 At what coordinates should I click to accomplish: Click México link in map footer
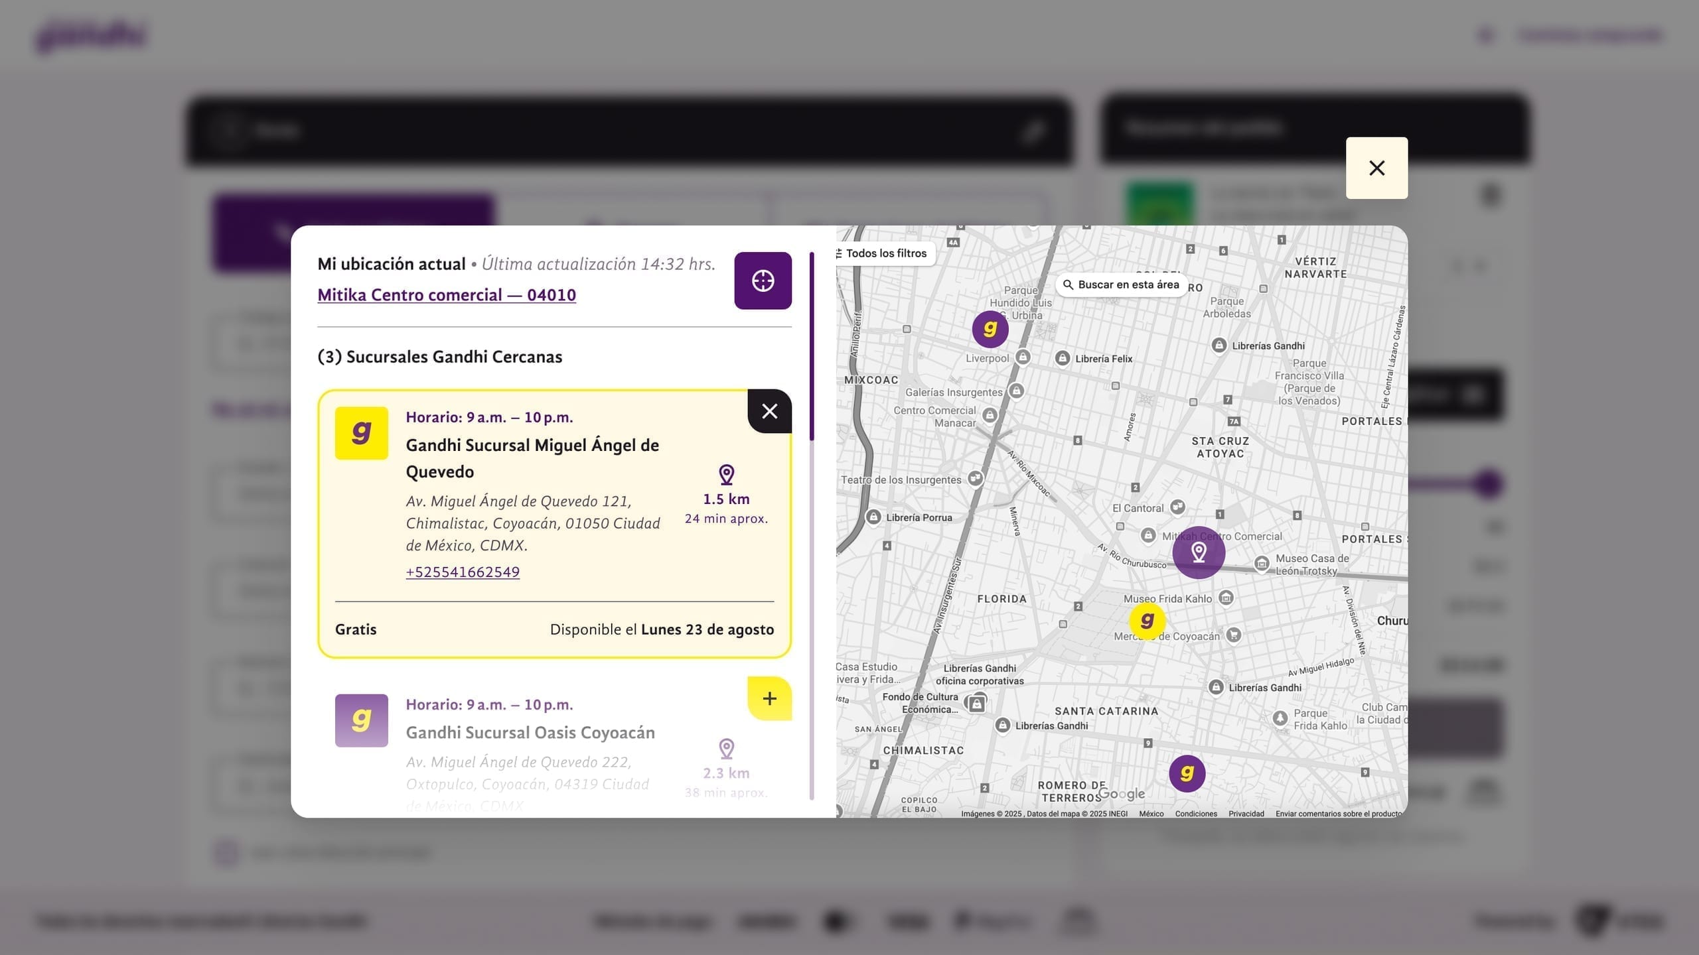click(x=1151, y=814)
